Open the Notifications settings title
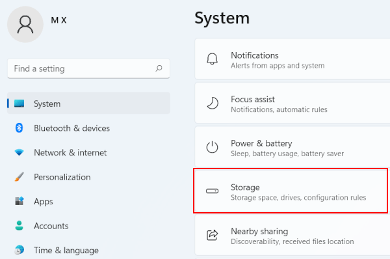Screen dimensions: 390x259 [x=254, y=55]
